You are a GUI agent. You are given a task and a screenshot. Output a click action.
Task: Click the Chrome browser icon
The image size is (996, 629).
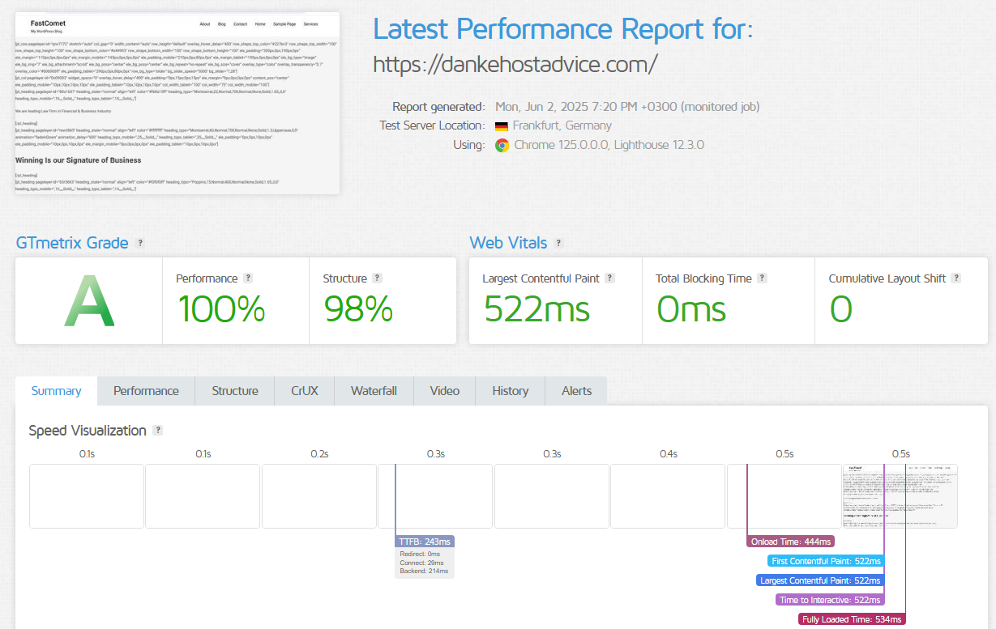pos(502,145)
